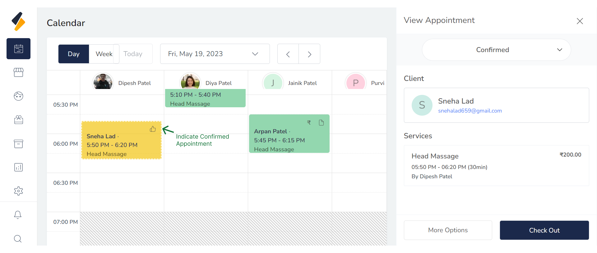Image resolution: width=597 pixels, height=253 pixels.
Task: Open the Fri, May 19, 2023 date dropdown
Action: pyautogui.click(x=215, y=54)
